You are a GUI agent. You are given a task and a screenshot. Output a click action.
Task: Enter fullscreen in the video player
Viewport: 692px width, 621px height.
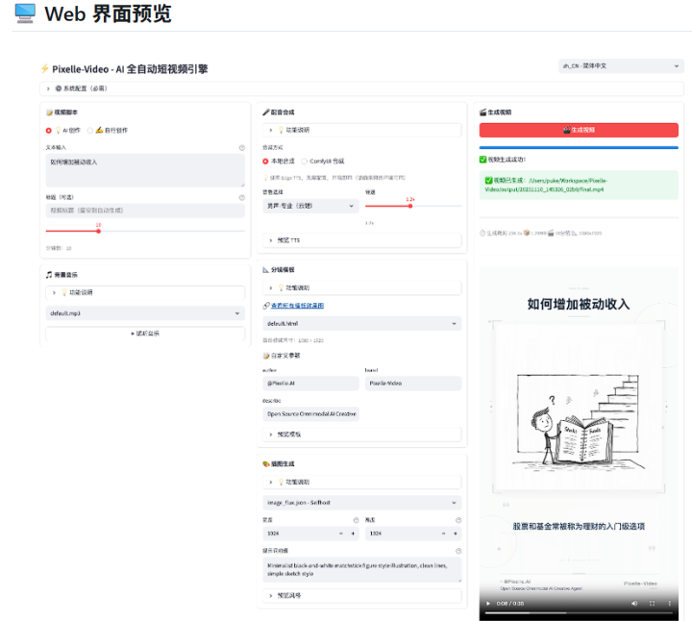(x=653, y=604)
